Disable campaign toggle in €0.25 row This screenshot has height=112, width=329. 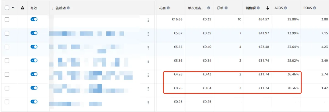pyautogui.click(x=34, y=102)
